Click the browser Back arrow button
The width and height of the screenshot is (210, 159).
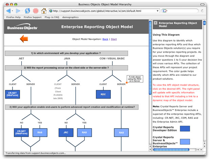[x=8, y=11]
